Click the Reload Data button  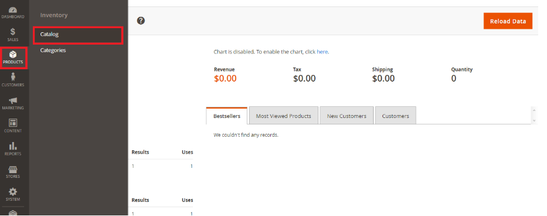[x=508, y=21]
